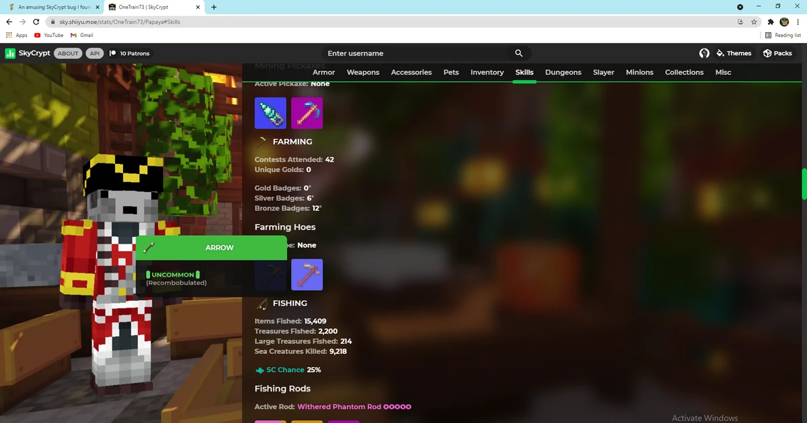This screenshot has width=807, height=423.
Task: Open the highlighted farming hoe item
Action: click(307, 274)
